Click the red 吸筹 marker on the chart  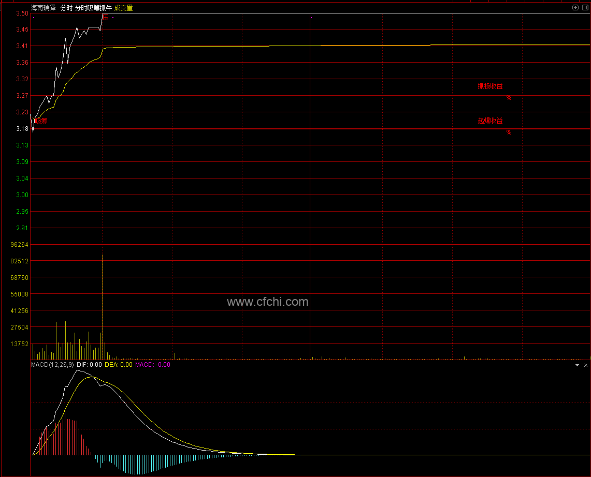(41, 121)
